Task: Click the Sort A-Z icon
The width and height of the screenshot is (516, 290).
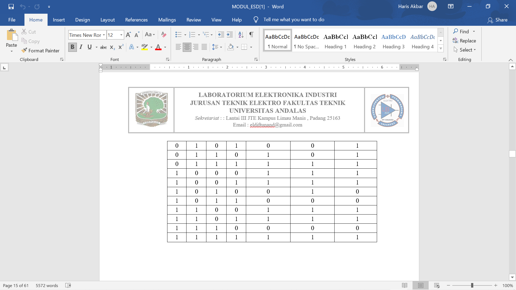Action: [241, 34]
